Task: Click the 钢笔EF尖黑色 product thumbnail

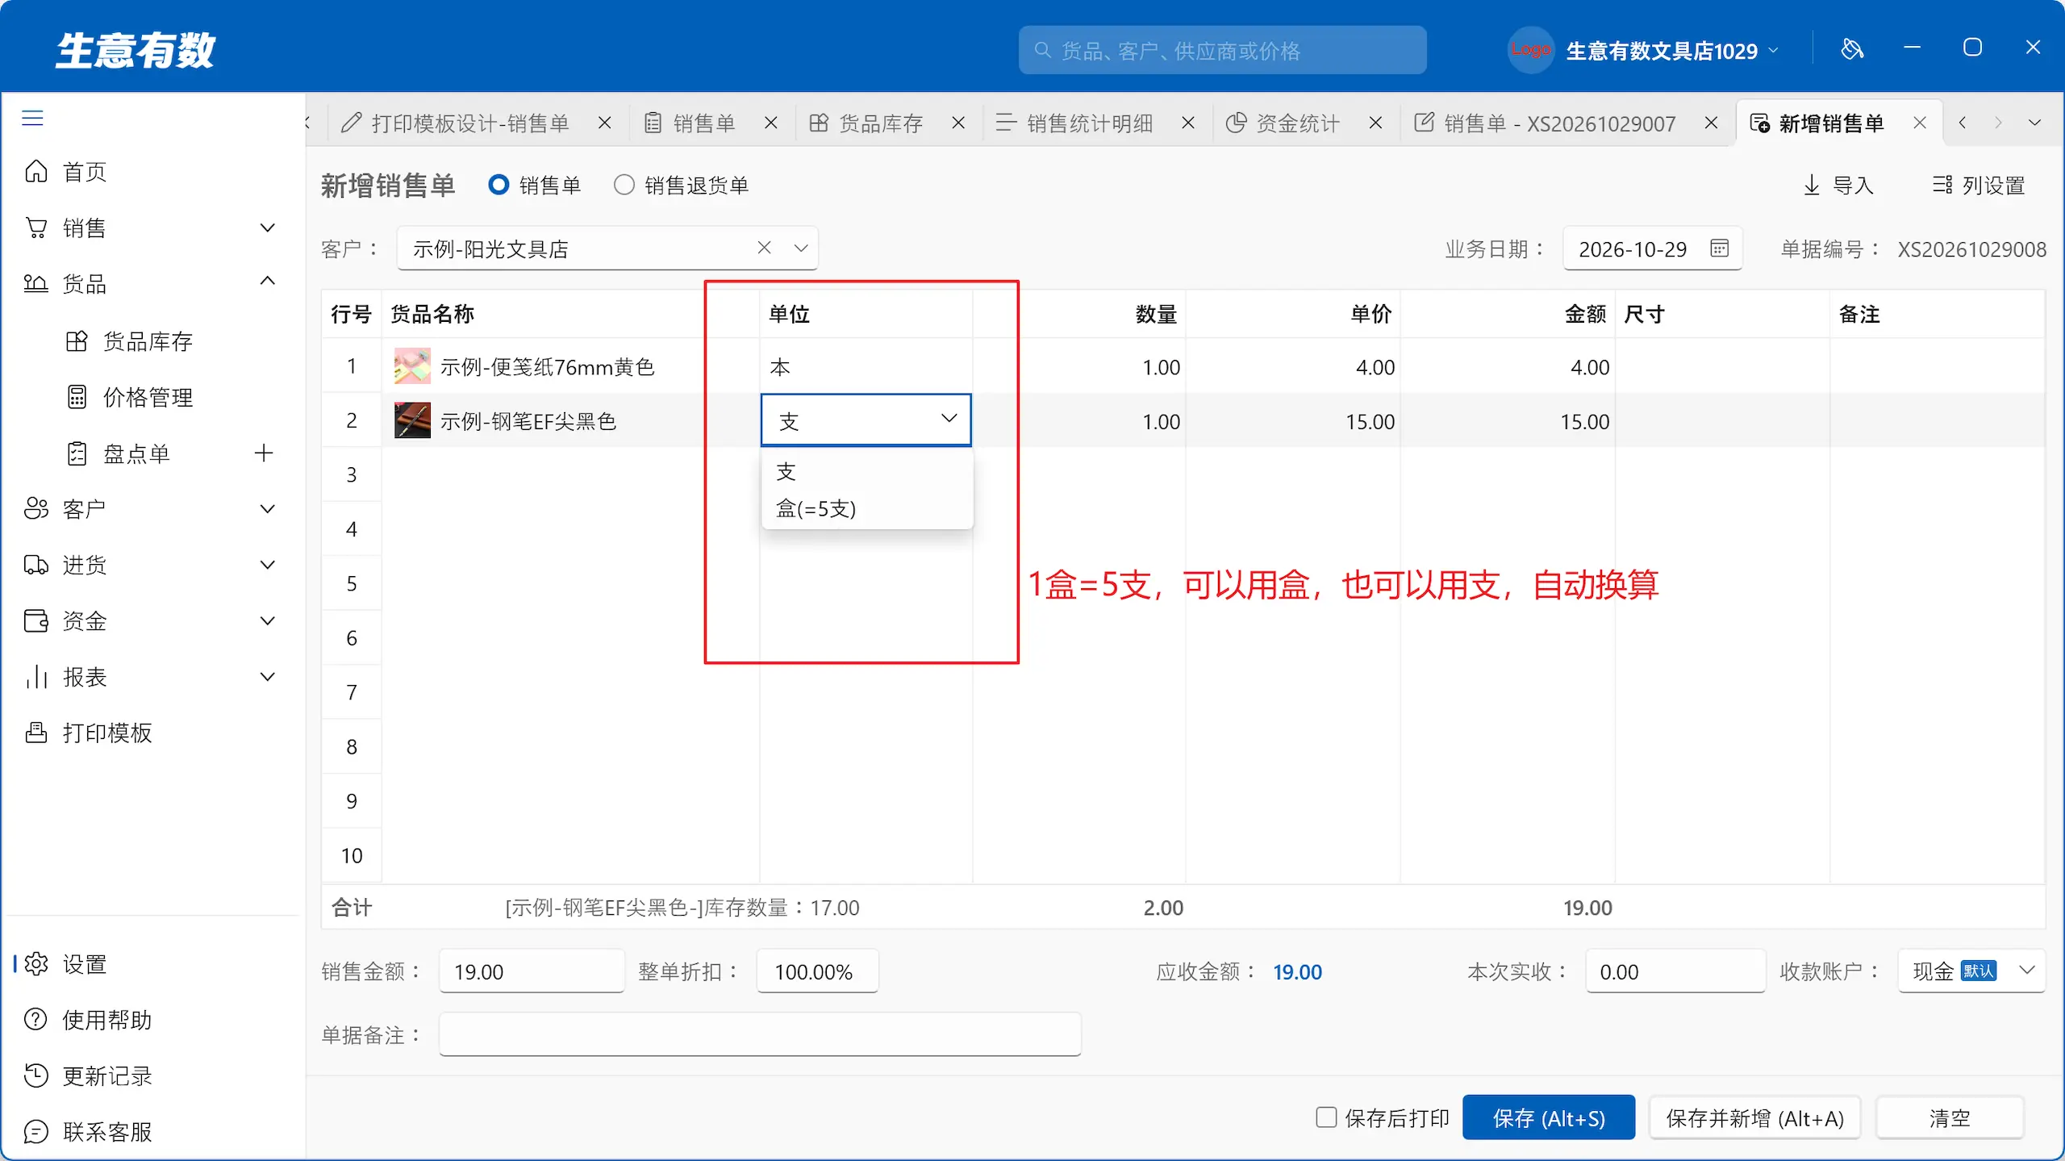Action: pos(412,420)
